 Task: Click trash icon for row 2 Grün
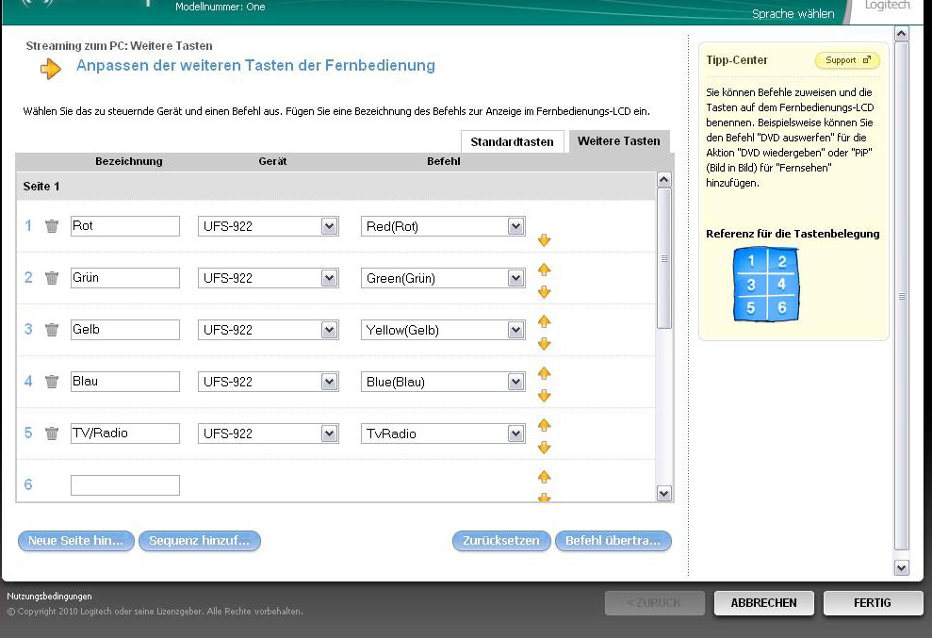click(x=52, y=278)
